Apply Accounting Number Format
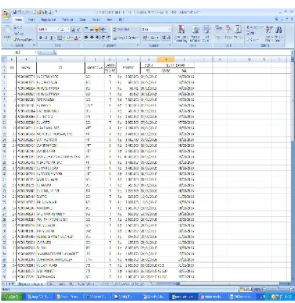 click(145, 38)
